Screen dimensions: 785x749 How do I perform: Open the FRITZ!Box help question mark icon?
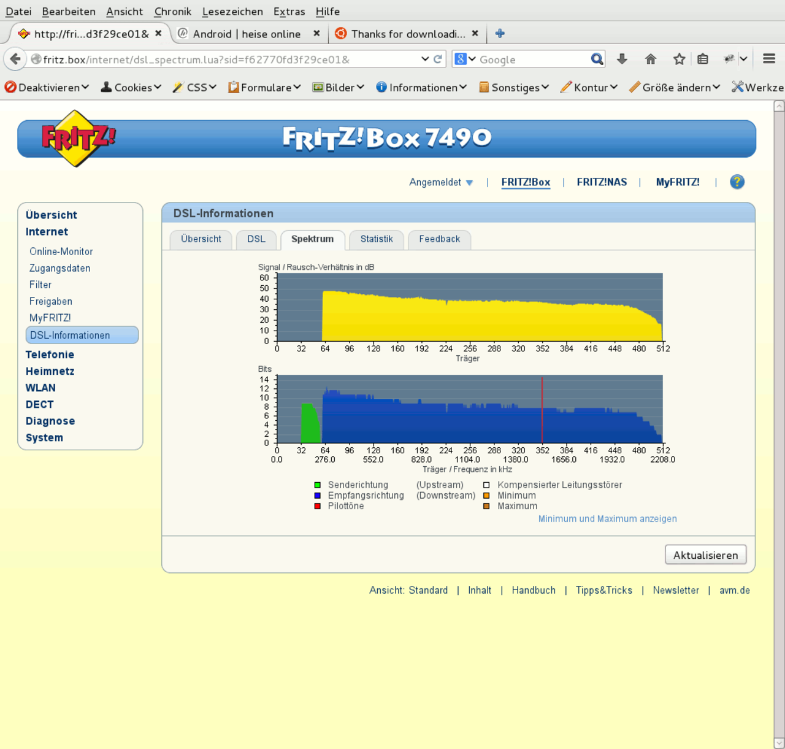pos(737,182)
